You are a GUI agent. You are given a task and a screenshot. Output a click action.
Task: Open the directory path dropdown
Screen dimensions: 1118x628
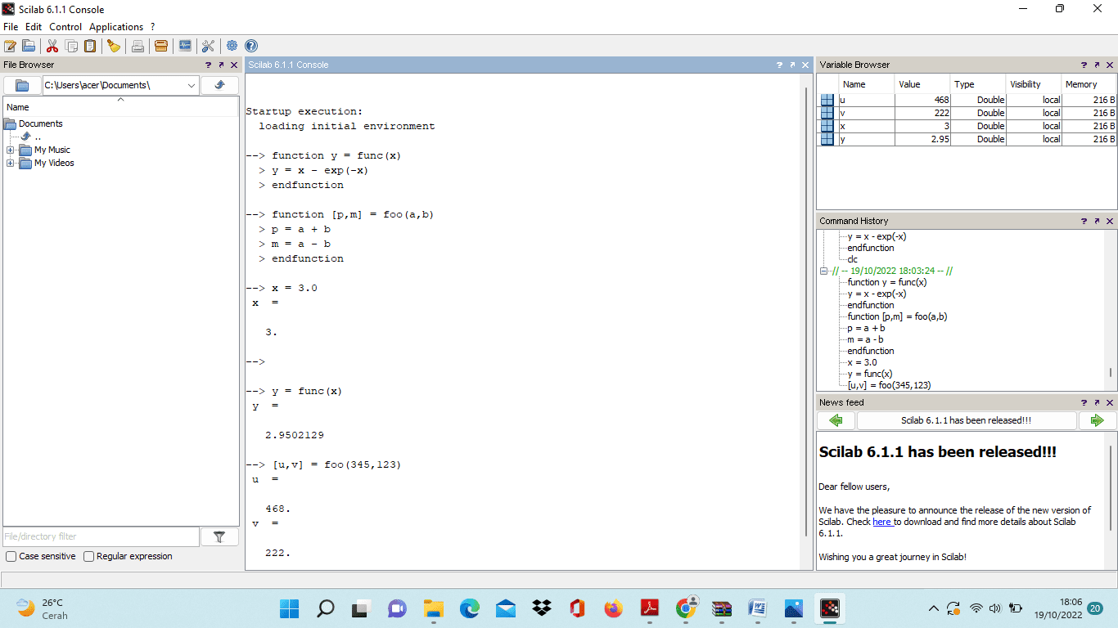coord(192,85)
